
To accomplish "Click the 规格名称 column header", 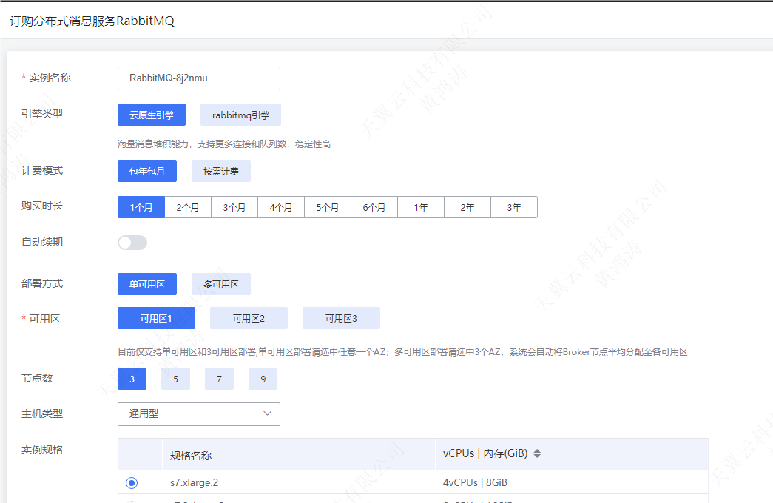I will tap(191, 456).
